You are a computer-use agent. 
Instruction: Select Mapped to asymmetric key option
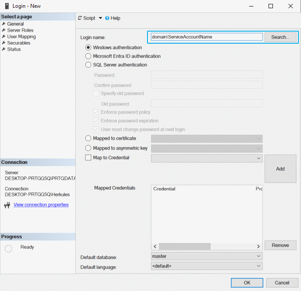pyautogui.click(x=88, y=148)
